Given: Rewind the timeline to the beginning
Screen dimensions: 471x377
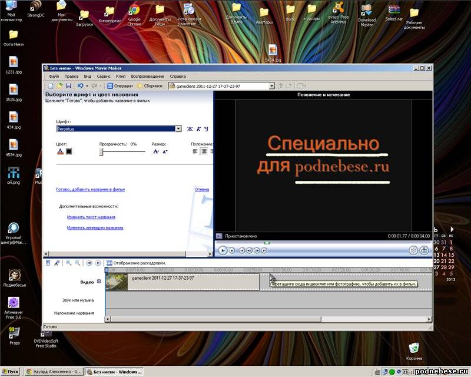Looking at the screenshot, I should tap(89, 263).
